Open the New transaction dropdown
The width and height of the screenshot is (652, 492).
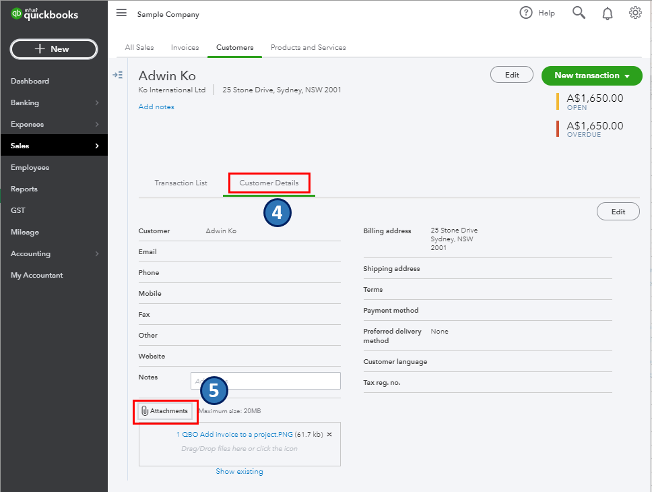pos(592,75)
